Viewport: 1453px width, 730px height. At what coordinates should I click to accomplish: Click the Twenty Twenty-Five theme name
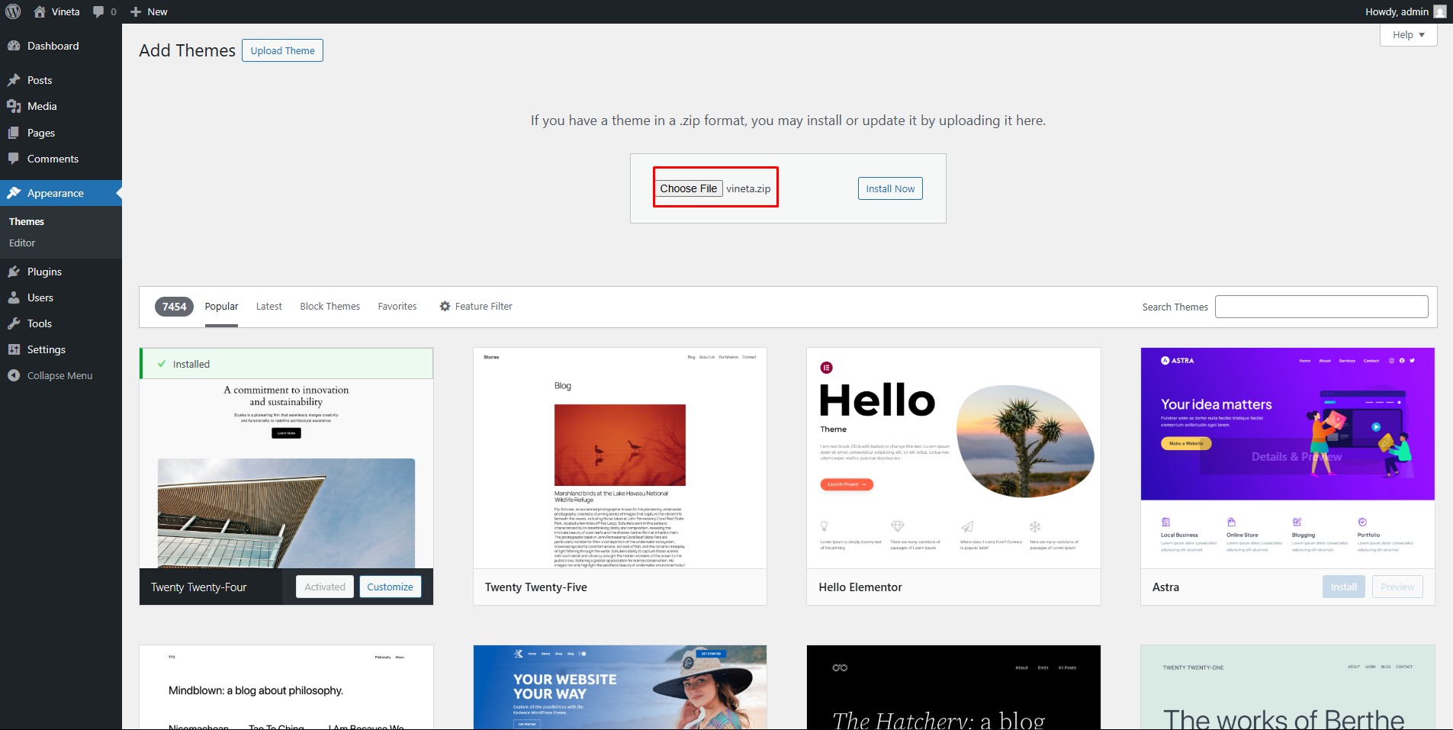(x=536, y=587)
